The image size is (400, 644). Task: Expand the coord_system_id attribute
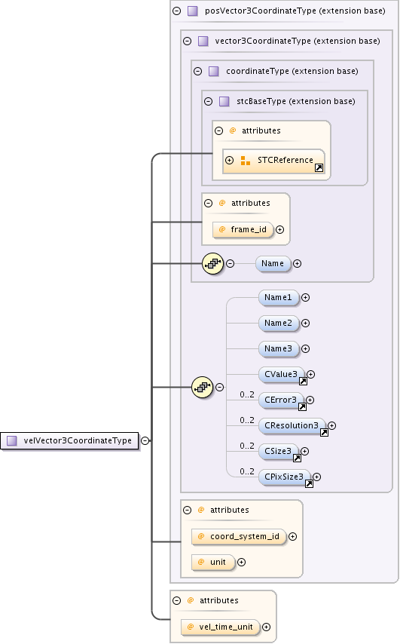coord(292,536)
